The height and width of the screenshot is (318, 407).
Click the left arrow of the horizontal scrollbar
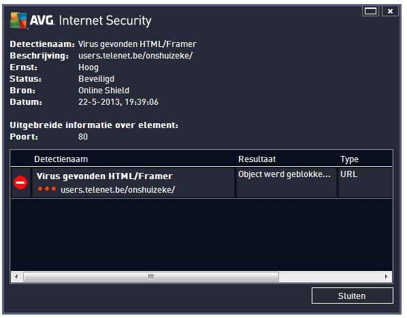click(x=16, y=276)
